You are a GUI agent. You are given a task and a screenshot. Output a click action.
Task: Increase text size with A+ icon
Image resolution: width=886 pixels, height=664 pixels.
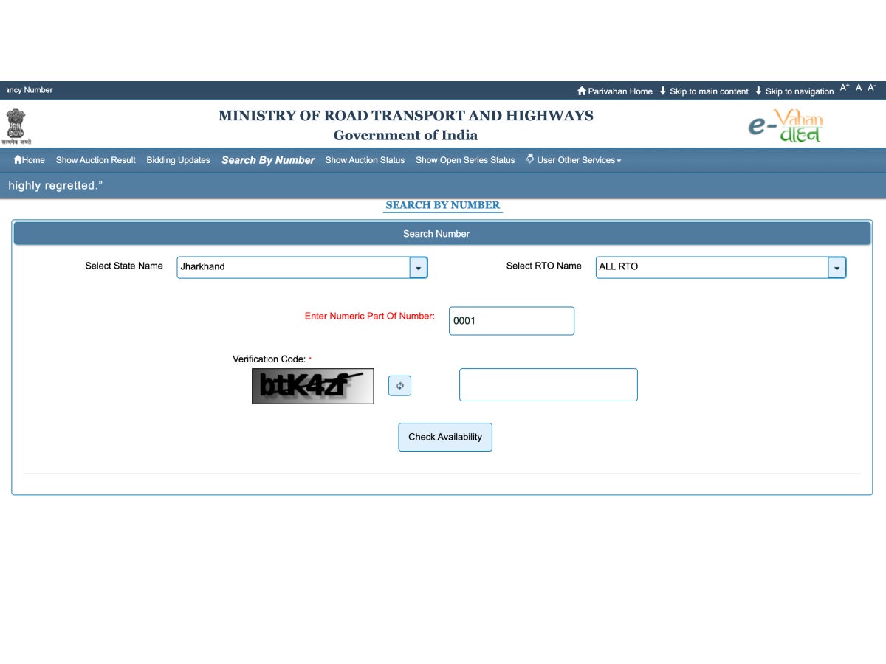845,86
